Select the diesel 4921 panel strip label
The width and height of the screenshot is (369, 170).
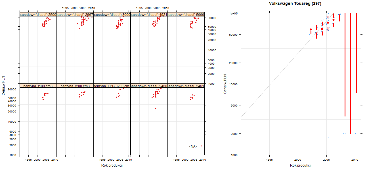click(149, 14)
